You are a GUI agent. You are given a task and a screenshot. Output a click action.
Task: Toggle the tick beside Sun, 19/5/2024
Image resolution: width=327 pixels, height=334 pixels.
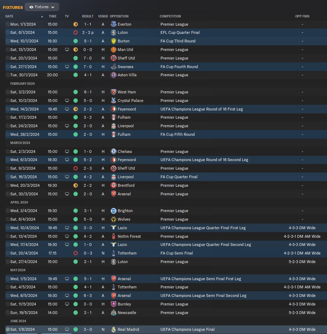click(x=8, y=313)
